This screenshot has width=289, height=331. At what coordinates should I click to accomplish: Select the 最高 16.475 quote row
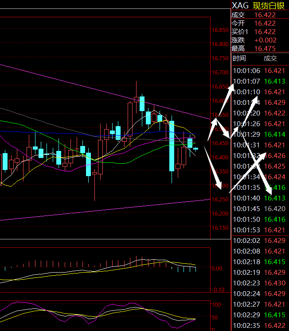(260, 49)
